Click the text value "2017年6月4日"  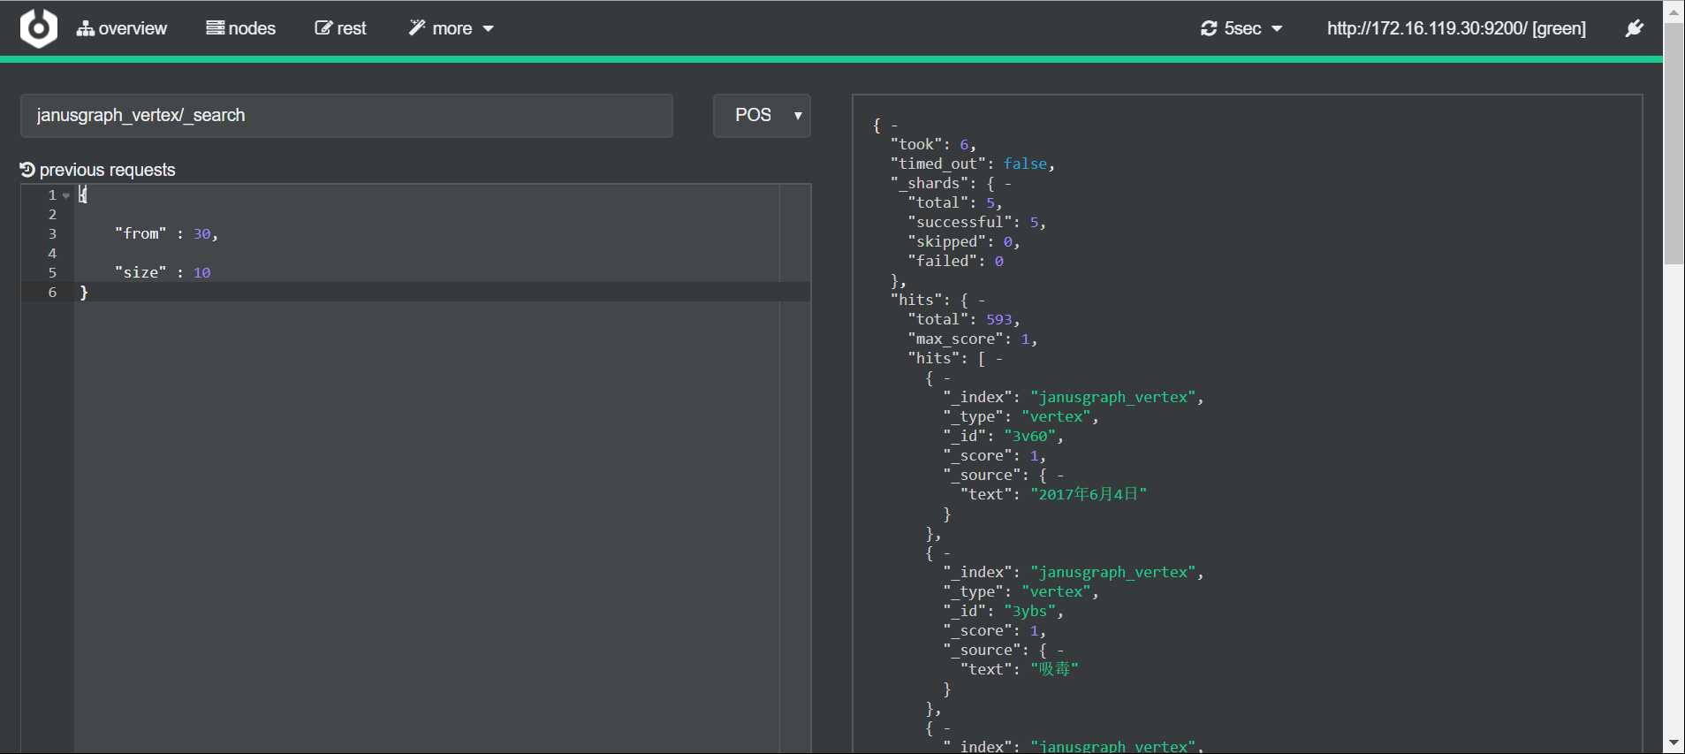point(1089,495)
